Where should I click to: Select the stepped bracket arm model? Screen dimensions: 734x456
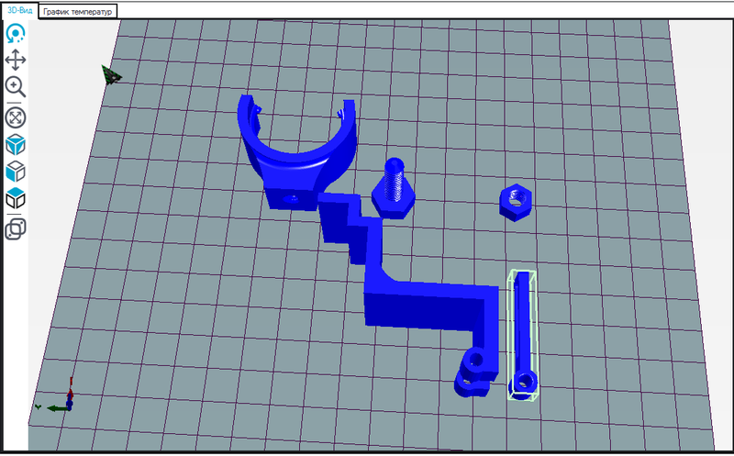[x=422, y=301]
